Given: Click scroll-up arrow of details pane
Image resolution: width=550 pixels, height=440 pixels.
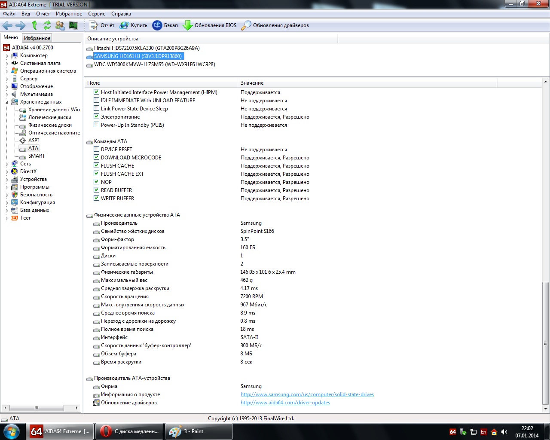Looking at the screenshot, I should (546, 82).
